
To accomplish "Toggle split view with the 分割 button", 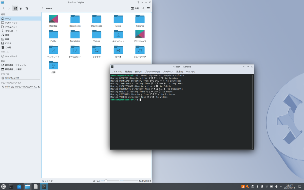I will (135, 8).
